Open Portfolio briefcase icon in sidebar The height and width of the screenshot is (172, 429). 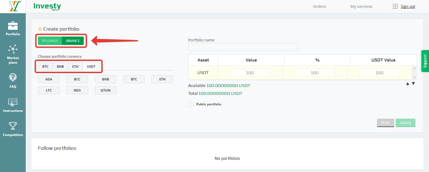tap(13, 26)
